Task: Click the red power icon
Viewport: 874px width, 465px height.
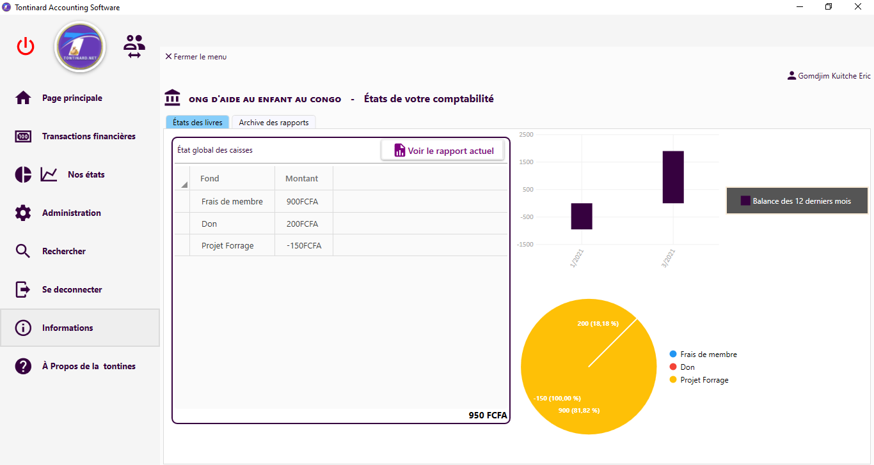Action: (x=26, y=47)
